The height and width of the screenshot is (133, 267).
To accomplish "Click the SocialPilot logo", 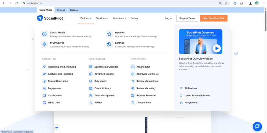I will click(50, 18).
